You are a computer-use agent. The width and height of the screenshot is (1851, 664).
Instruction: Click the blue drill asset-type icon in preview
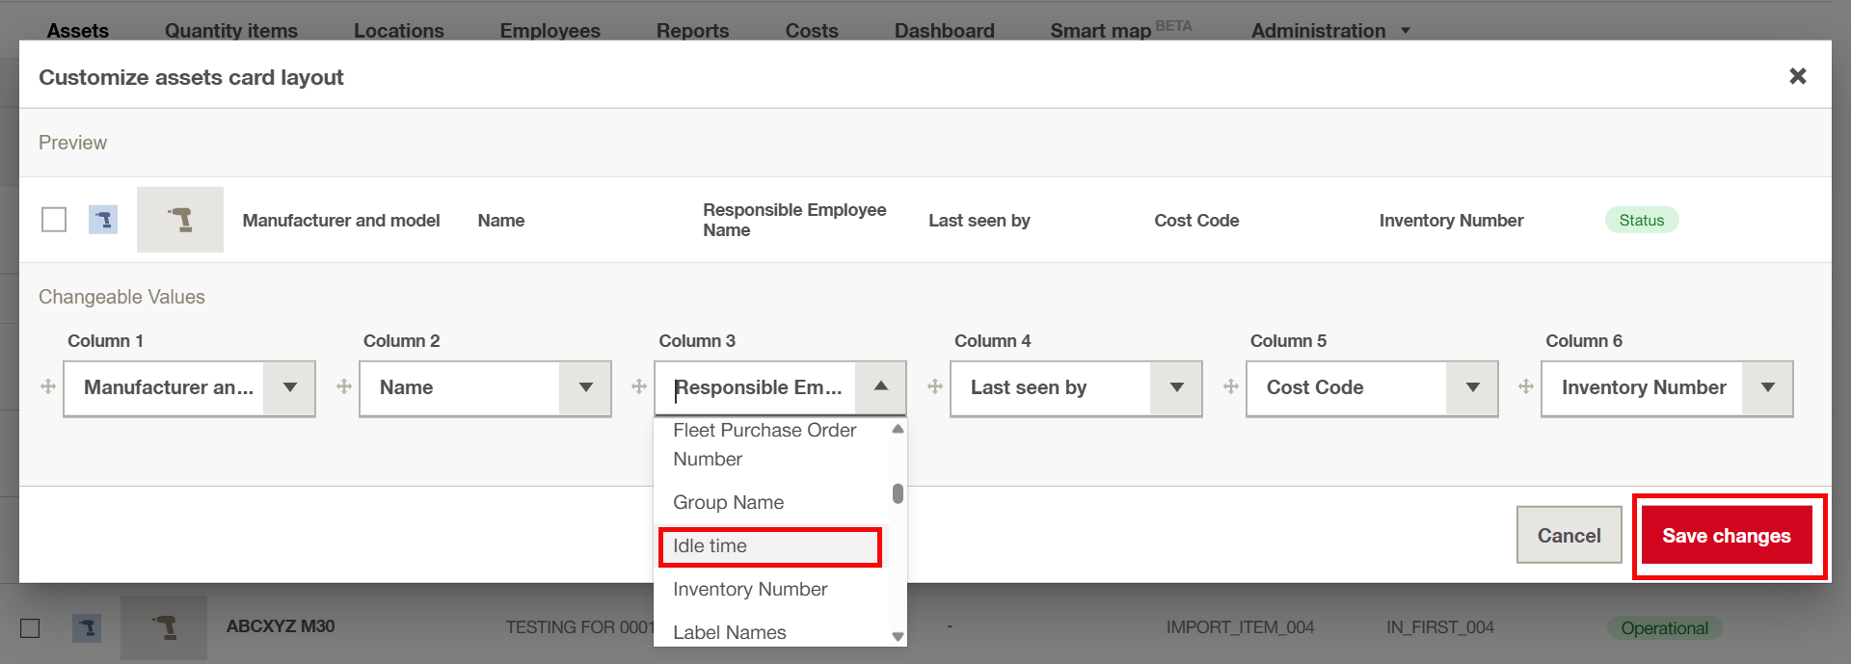[x=103, y=220]
